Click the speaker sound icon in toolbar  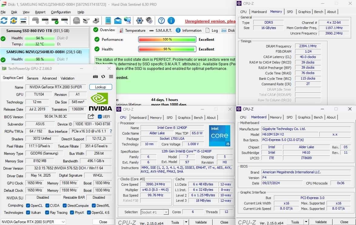(149, 21)
